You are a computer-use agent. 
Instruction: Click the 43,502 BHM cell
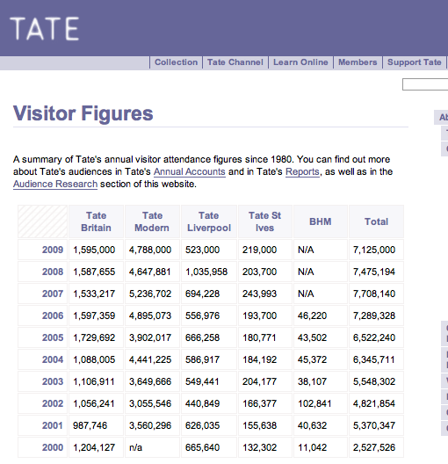(x=321, y=337)
